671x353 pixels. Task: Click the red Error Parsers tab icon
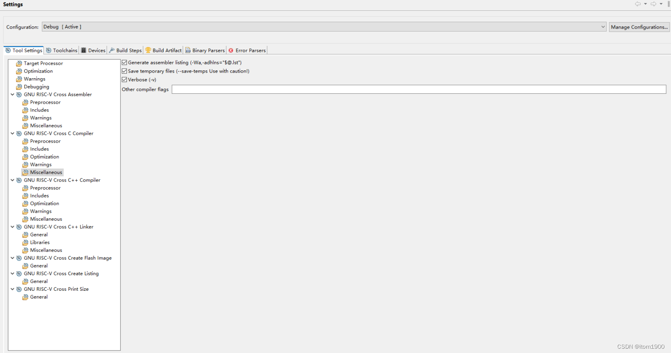click(x=231, y=51)
